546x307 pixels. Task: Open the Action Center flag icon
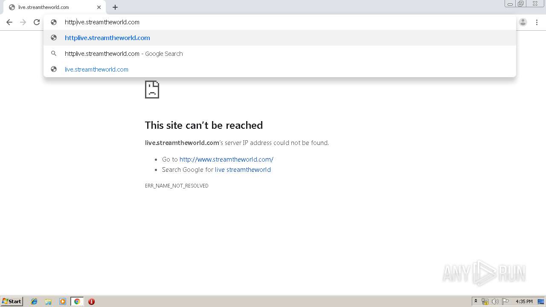[505, 301]
